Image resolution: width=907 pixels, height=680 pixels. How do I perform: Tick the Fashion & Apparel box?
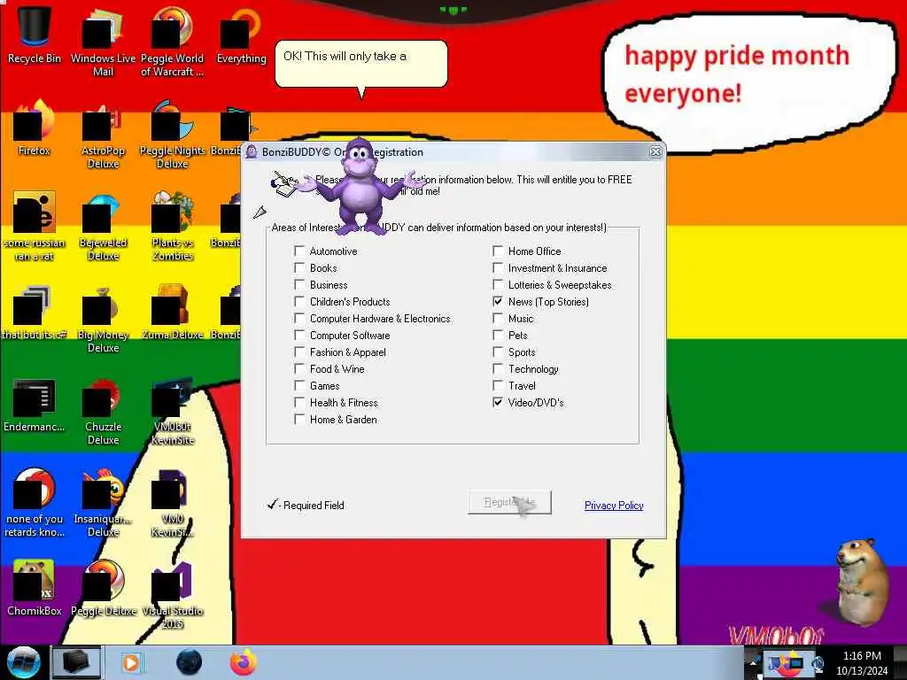click(x=299, y=352)
